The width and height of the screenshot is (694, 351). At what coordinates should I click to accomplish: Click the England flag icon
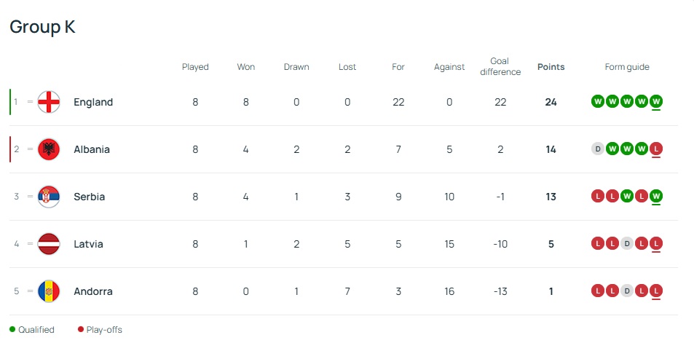pos(49,102)
